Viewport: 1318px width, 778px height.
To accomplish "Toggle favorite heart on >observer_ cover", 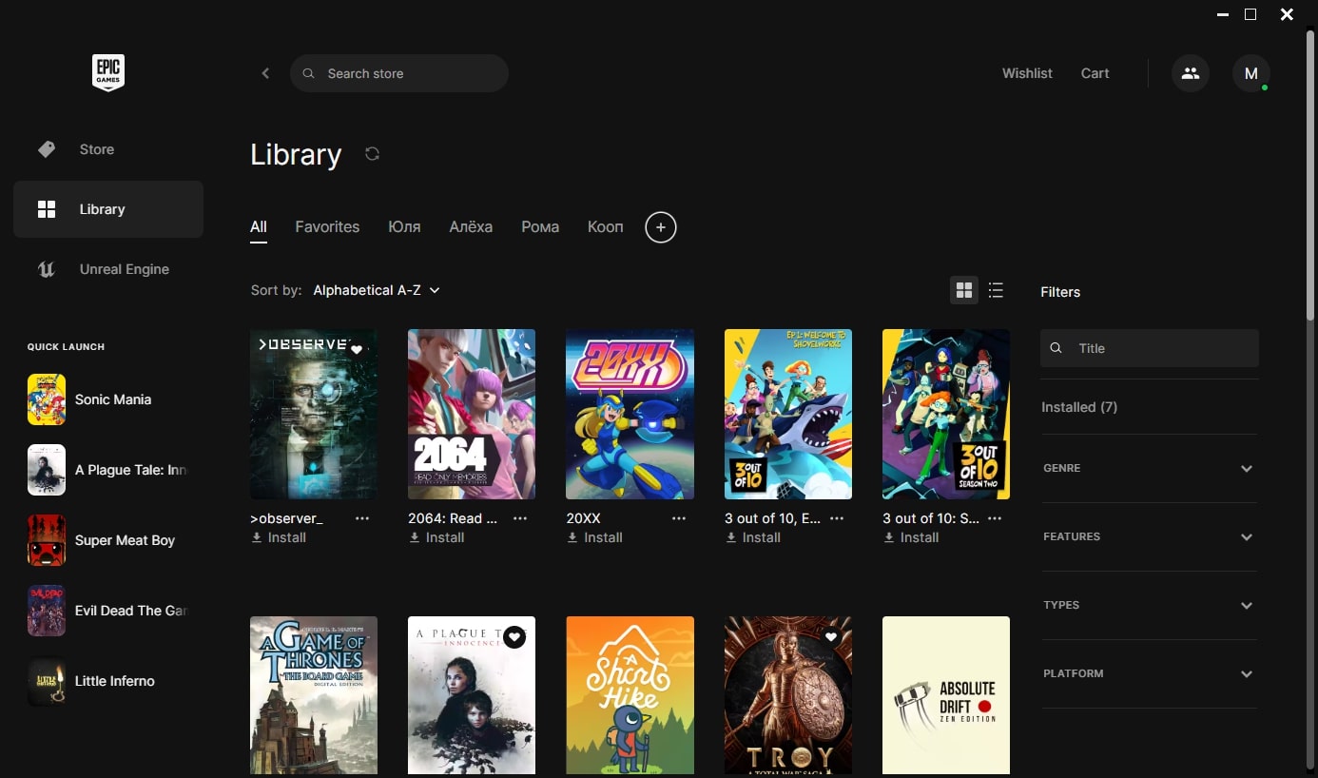I will [x=357, y=350].
